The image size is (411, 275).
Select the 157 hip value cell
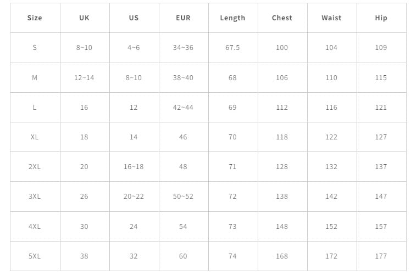point(381,227)
